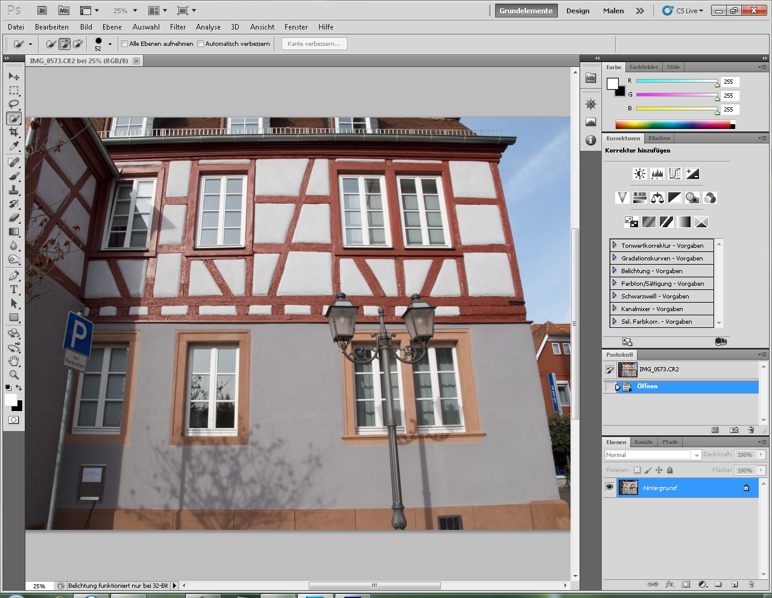Expand Belichtung - Vorgaben presets

[615, 271]
